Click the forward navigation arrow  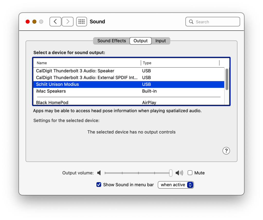68,22
